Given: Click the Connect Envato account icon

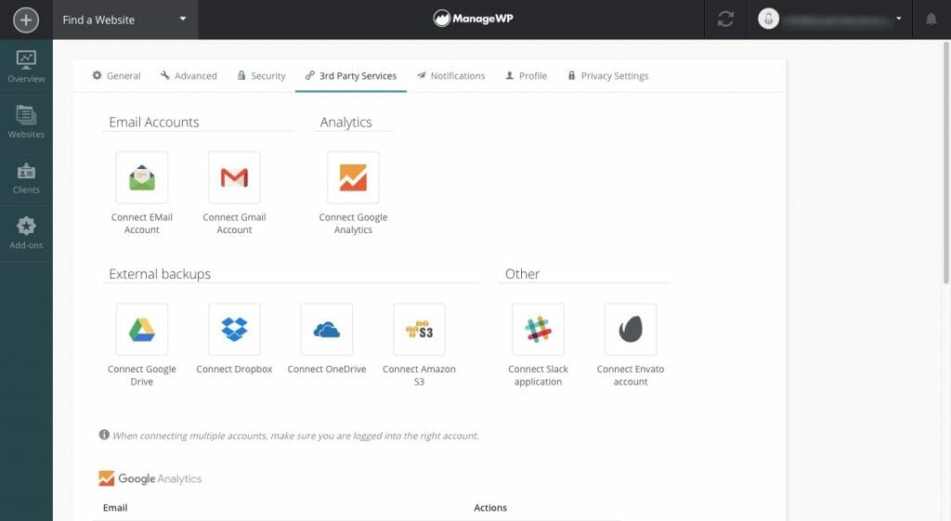Looking at the screenshot, I should [x=631, y=330].
